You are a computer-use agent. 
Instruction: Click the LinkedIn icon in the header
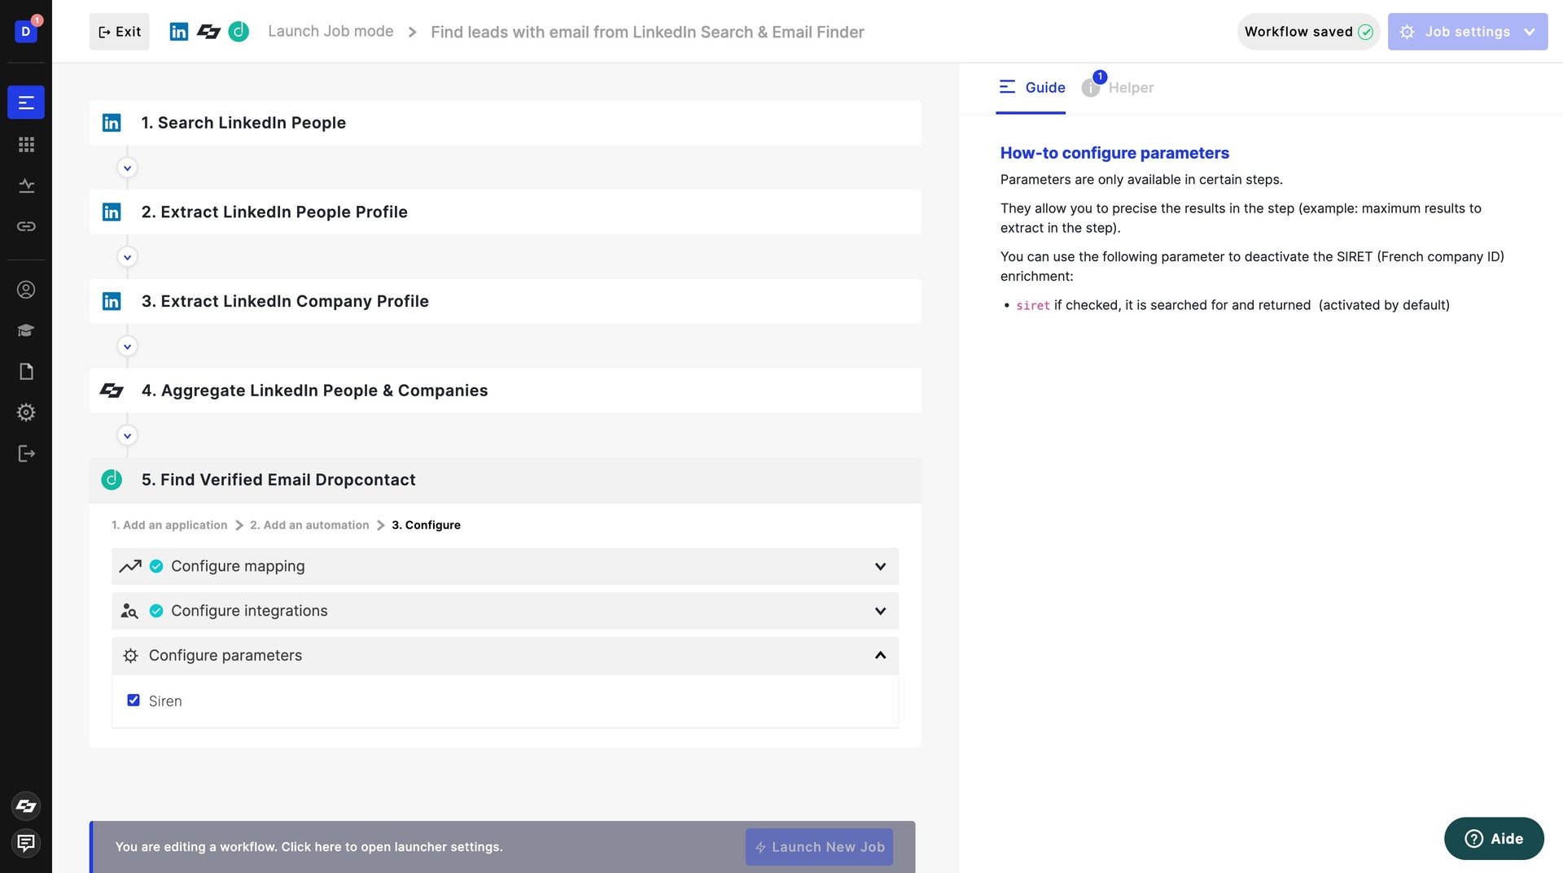pos(179,32)
